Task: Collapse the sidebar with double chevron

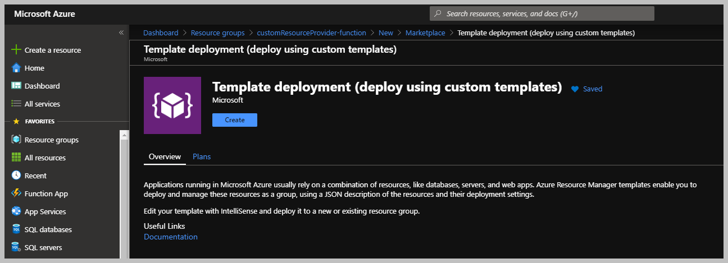Action: click(x=121, y=33)
